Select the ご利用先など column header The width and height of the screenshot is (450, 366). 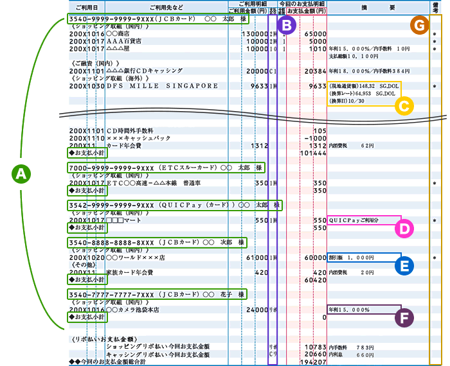click(166, 8)
